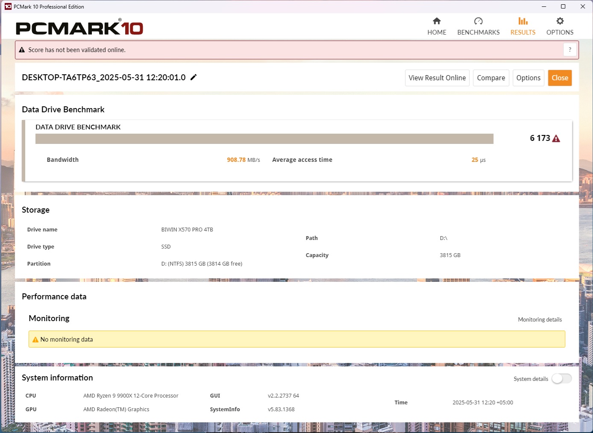This screenshot has height=433, width=593.
Task: Open Options gear icon
Action: [560, 21]
